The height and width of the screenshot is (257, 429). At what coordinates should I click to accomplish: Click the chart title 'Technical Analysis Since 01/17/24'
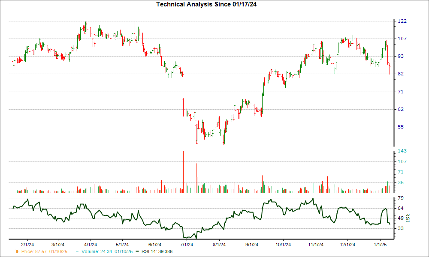point(206,4)
